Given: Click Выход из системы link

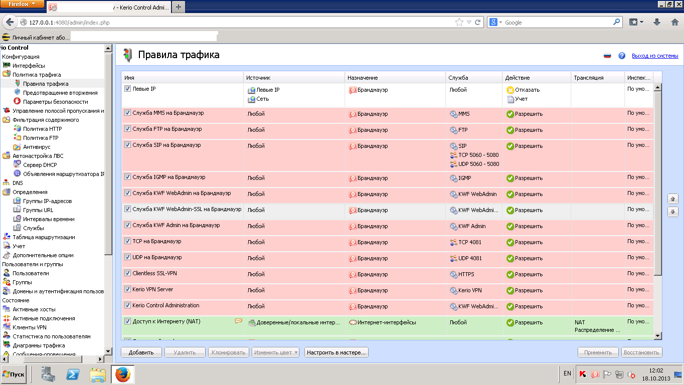Looking at the screenshot, I should (655, 56).
